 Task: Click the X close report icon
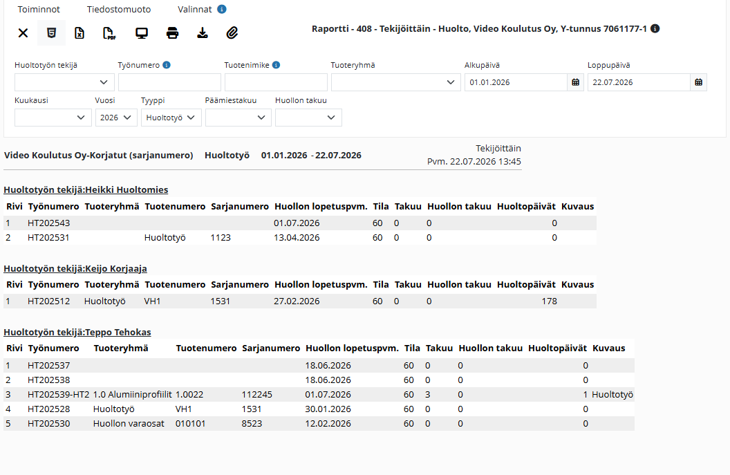[23, 33]
